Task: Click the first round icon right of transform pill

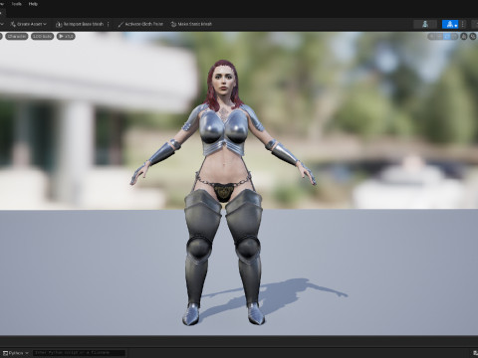Action: pyautogui.click(x=464, y=37)
